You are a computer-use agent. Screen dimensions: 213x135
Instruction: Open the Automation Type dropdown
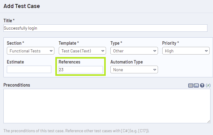coord(134,70)
